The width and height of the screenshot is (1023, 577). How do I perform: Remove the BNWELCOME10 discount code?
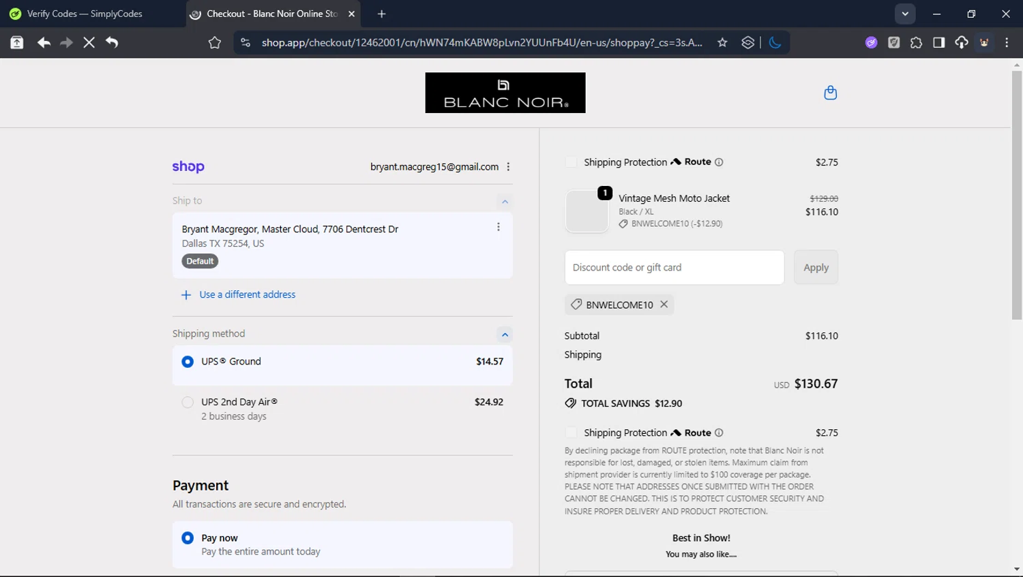(x=664, y=305)
